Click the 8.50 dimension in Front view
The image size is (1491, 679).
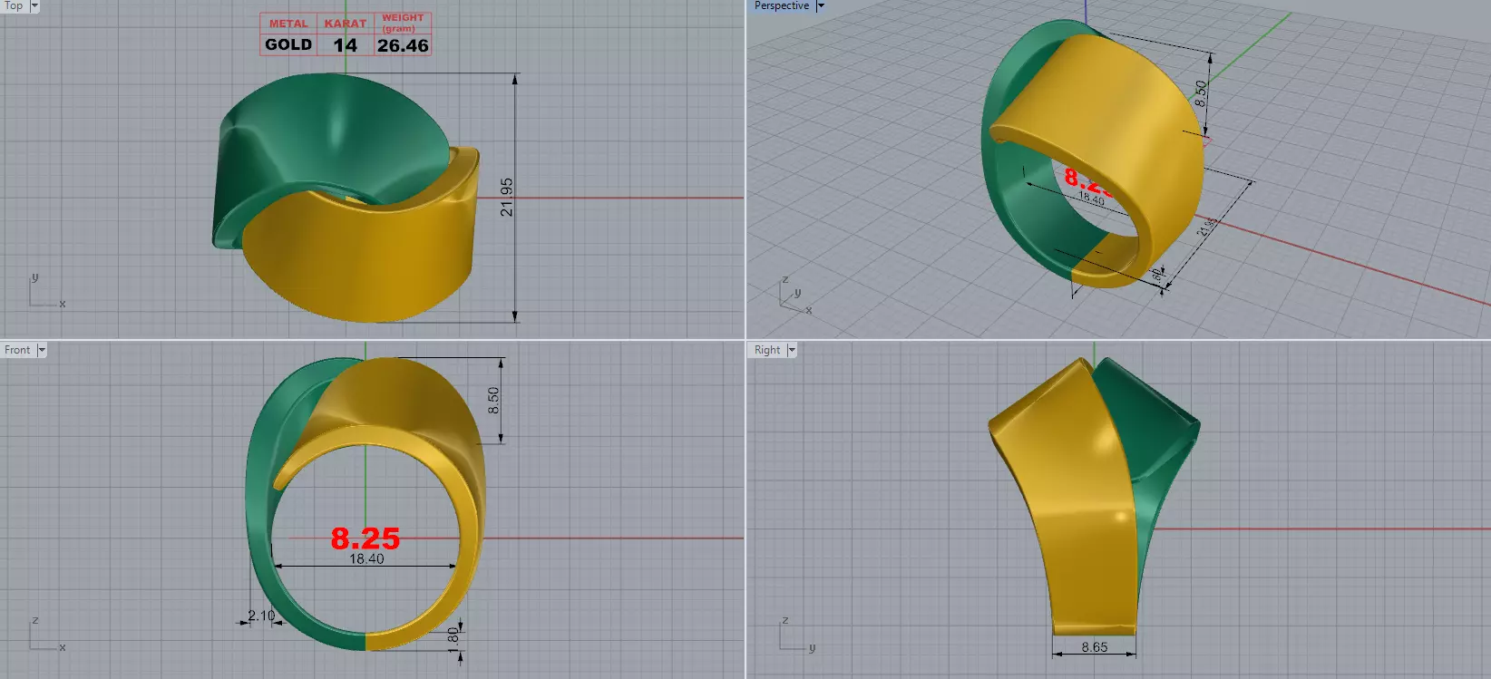point(493,401)
